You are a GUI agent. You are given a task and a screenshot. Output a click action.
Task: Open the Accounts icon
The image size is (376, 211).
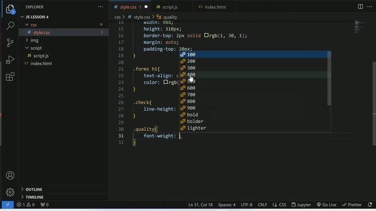click(x=10, y=175)
